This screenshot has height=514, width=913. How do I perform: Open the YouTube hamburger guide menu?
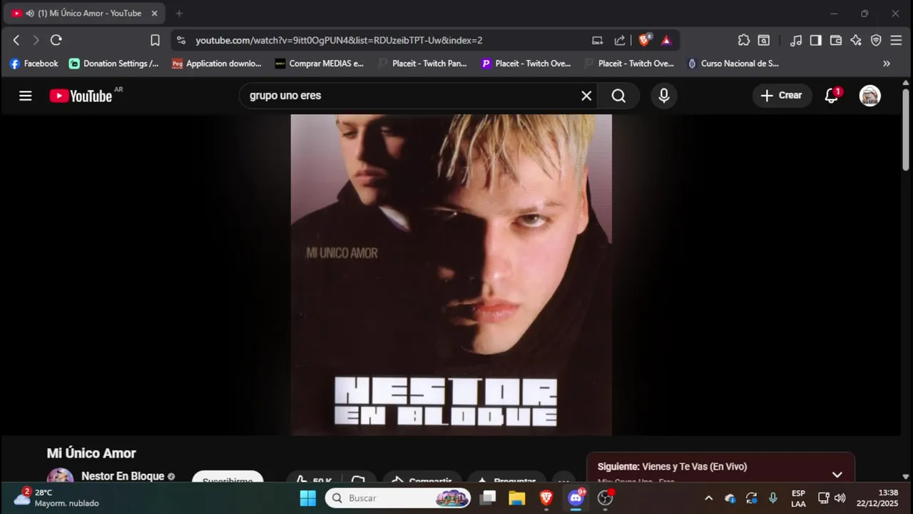26,96
